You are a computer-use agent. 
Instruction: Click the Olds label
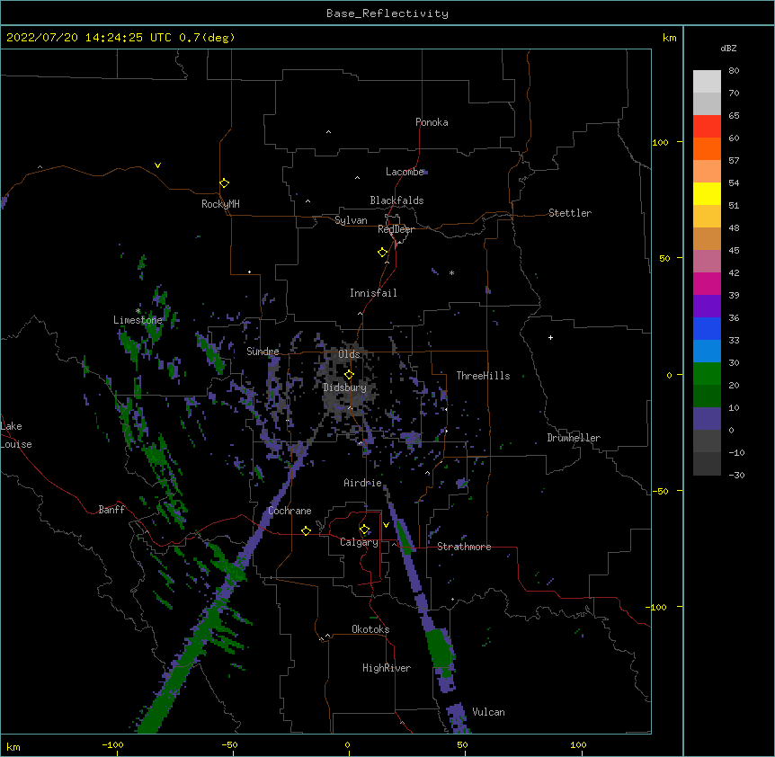(x=349, y=354)
